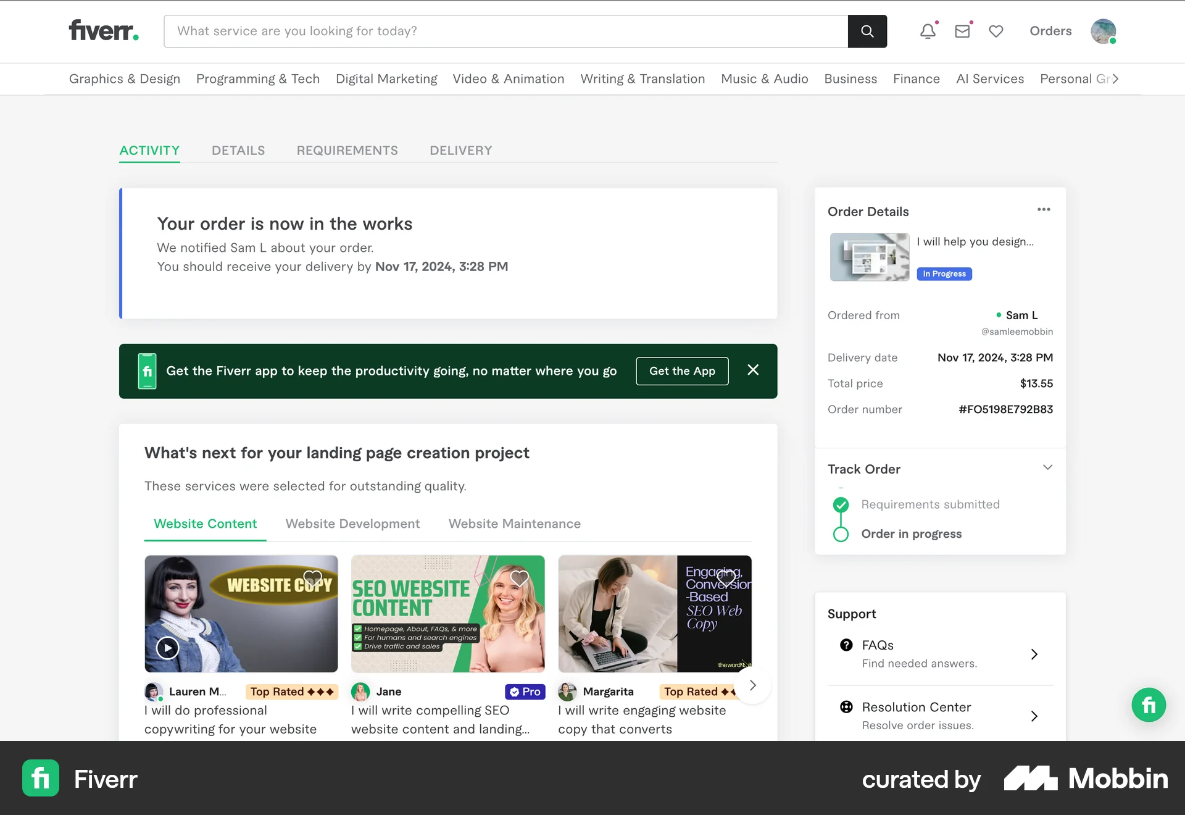Viewport: 1185px width, 815px height.
Task: Favorite Jane's SEO website content gig
Action: (519, 579)
